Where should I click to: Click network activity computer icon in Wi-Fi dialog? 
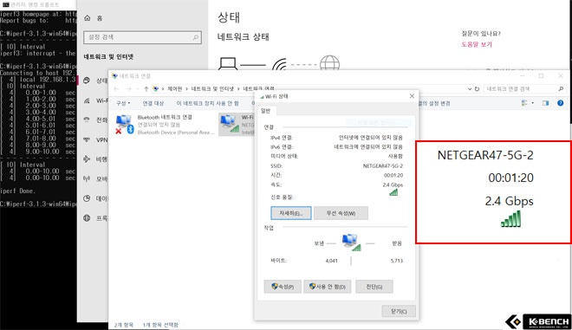351,243
